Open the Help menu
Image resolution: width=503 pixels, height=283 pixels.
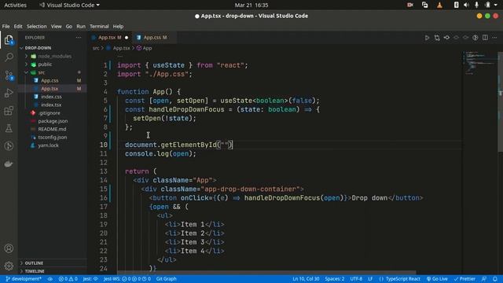[118, 26]
